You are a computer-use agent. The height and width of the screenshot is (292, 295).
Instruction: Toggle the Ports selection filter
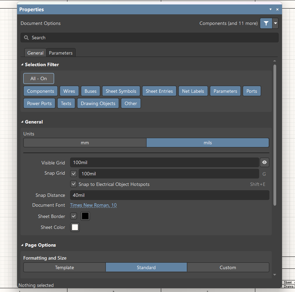pos(252,91)
